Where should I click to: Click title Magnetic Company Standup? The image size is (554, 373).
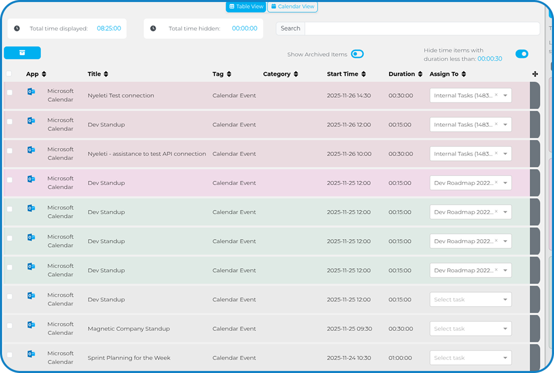point(129,329)
